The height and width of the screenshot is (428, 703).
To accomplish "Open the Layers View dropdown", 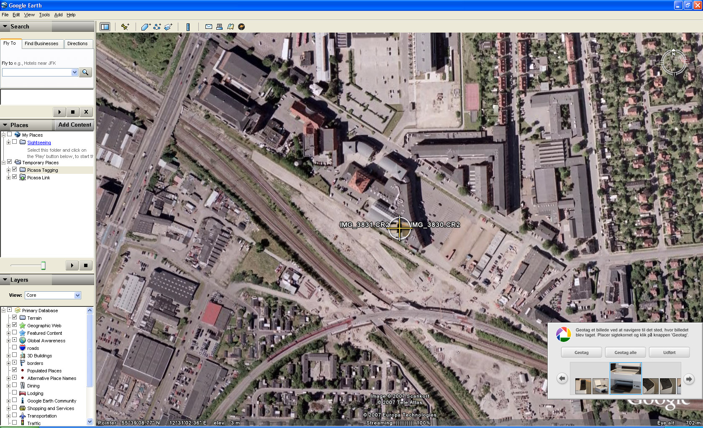I will tap(53, 295).
